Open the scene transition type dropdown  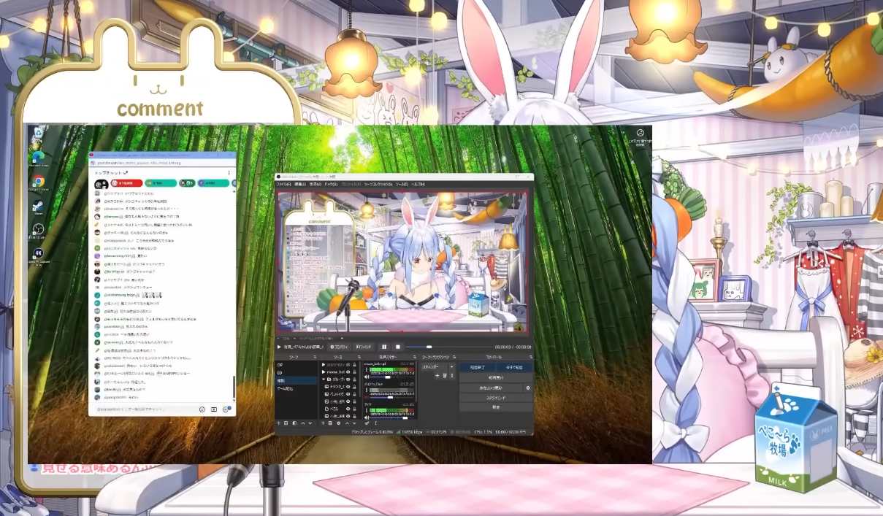pyautogui.click(x=451, y=367)
